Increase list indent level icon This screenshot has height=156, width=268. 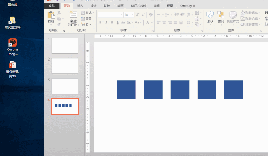tap(182, 15)
